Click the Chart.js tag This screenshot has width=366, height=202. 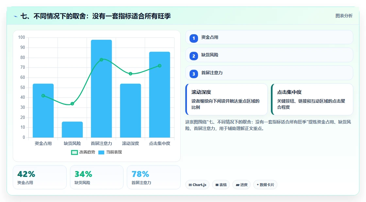coord(197,185)
